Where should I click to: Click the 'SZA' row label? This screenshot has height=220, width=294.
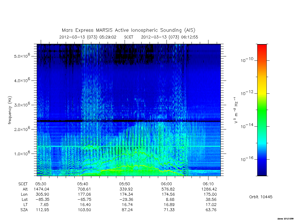coord(24,210)
